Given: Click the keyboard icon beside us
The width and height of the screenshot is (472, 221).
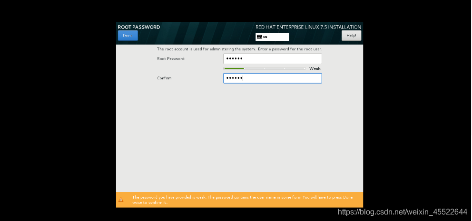Looking at the screenshot, I should tap(259, 37).
